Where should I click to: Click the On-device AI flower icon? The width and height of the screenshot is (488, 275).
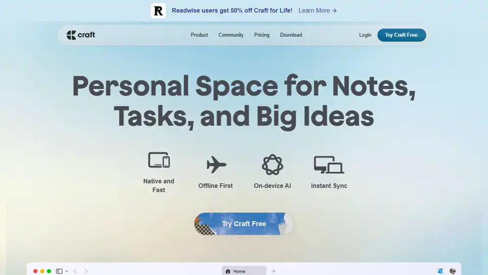click(x=272, y=164)
